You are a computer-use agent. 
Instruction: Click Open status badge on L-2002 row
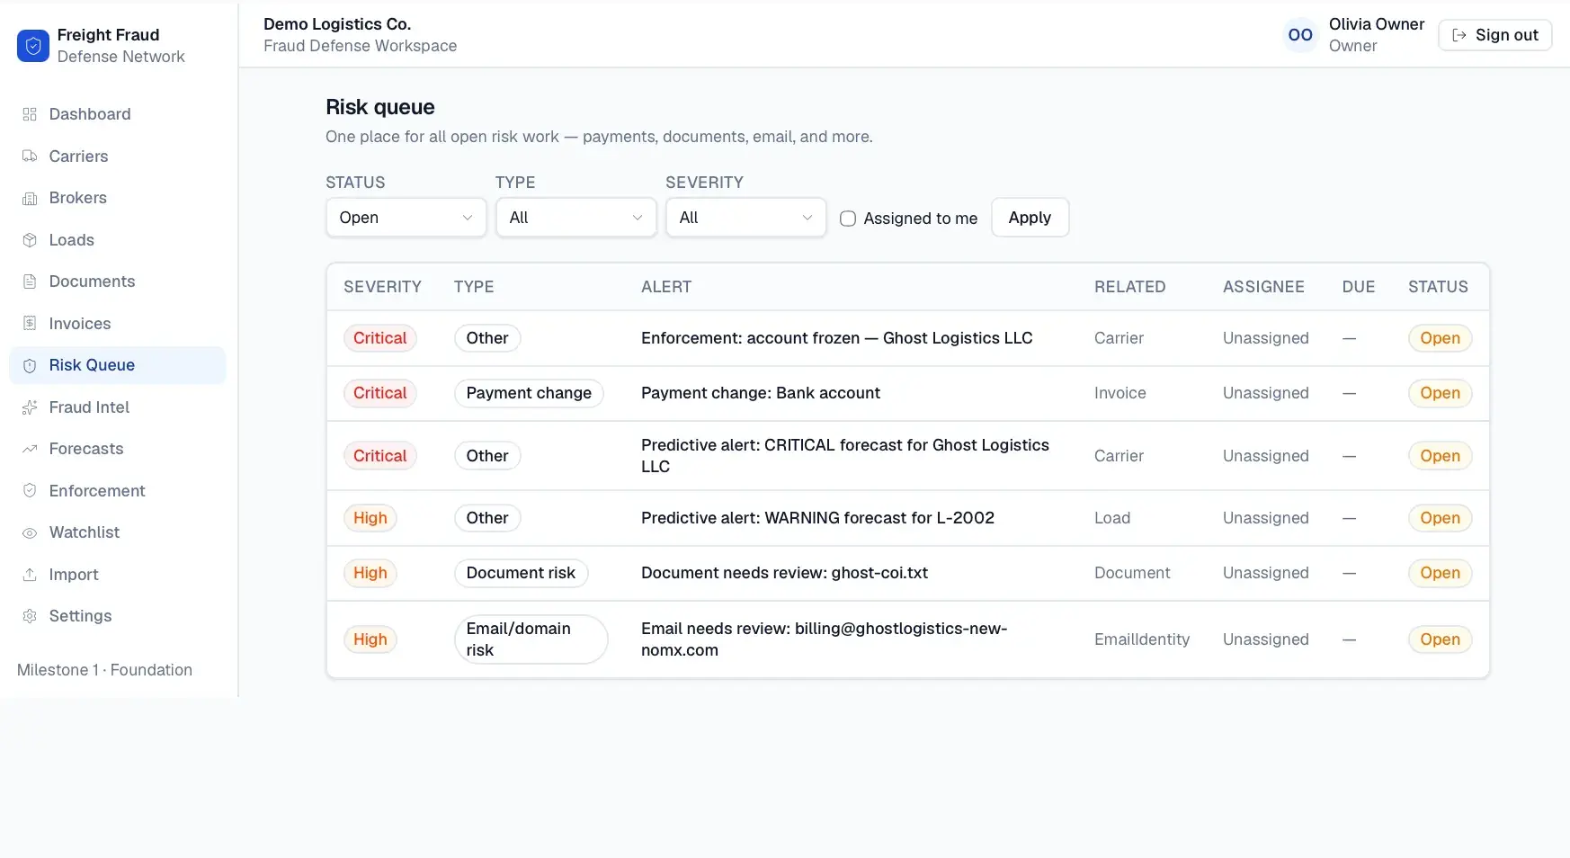click(1440, 518)
